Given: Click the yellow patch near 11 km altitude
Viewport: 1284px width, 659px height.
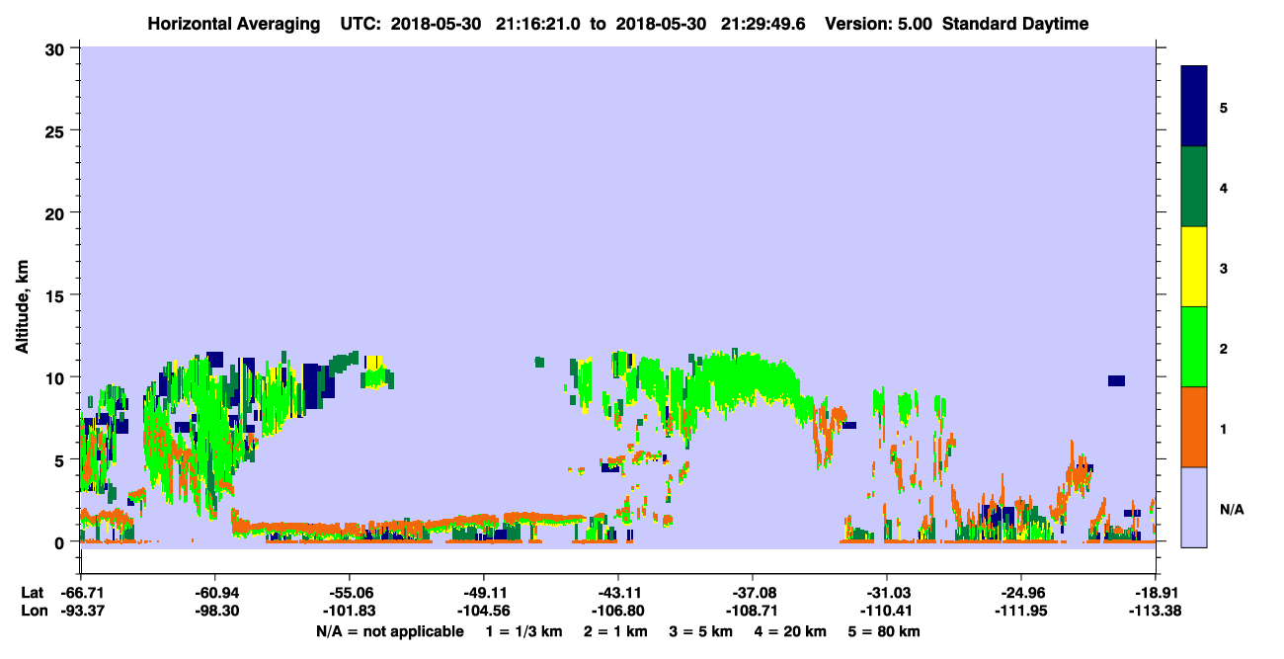Looking at the screenshot, I should click(x=374, y=363).
